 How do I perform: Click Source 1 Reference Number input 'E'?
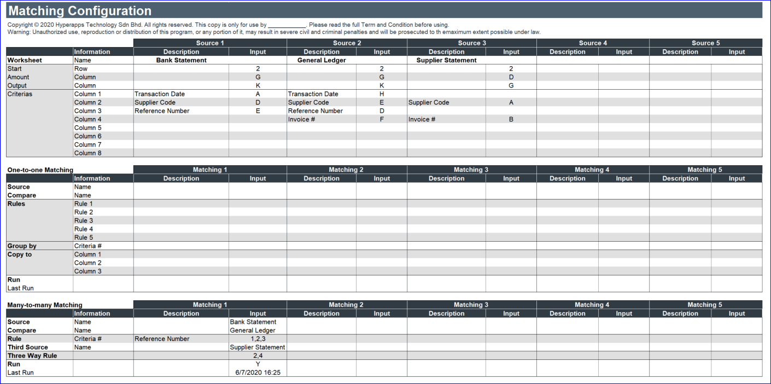(258, 111)
